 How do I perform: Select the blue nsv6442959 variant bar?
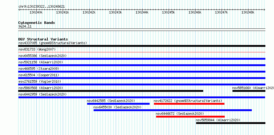click(x=142, y=97)
